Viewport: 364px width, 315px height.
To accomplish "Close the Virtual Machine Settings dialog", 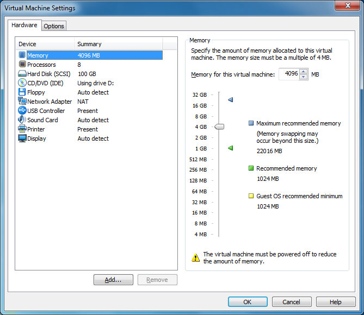I will click(x=348, y=5).
